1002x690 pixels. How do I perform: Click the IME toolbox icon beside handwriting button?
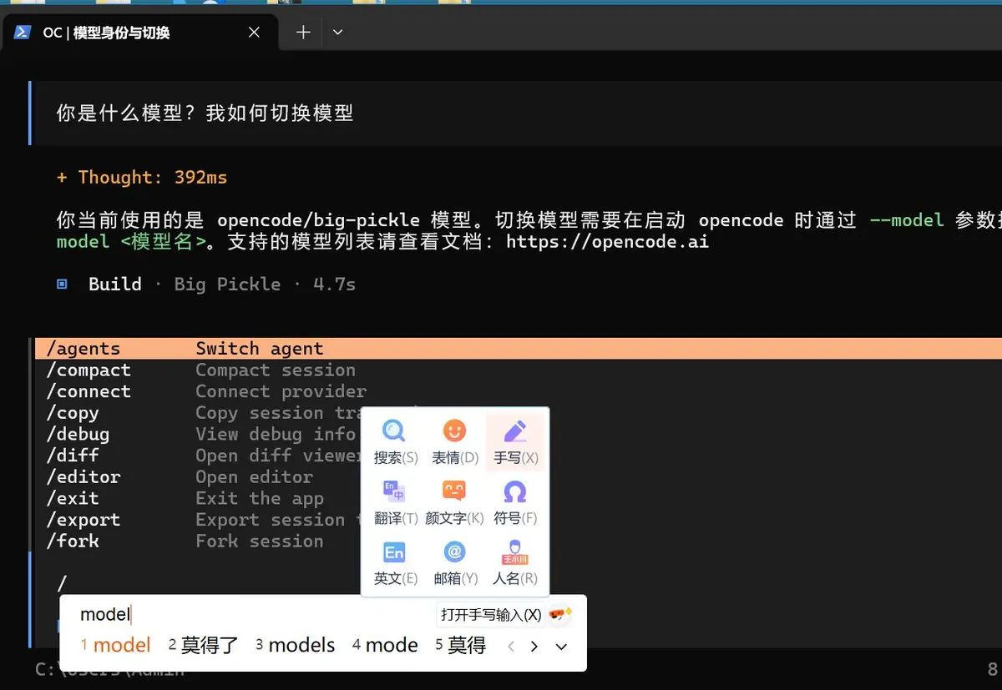[560, 615]
